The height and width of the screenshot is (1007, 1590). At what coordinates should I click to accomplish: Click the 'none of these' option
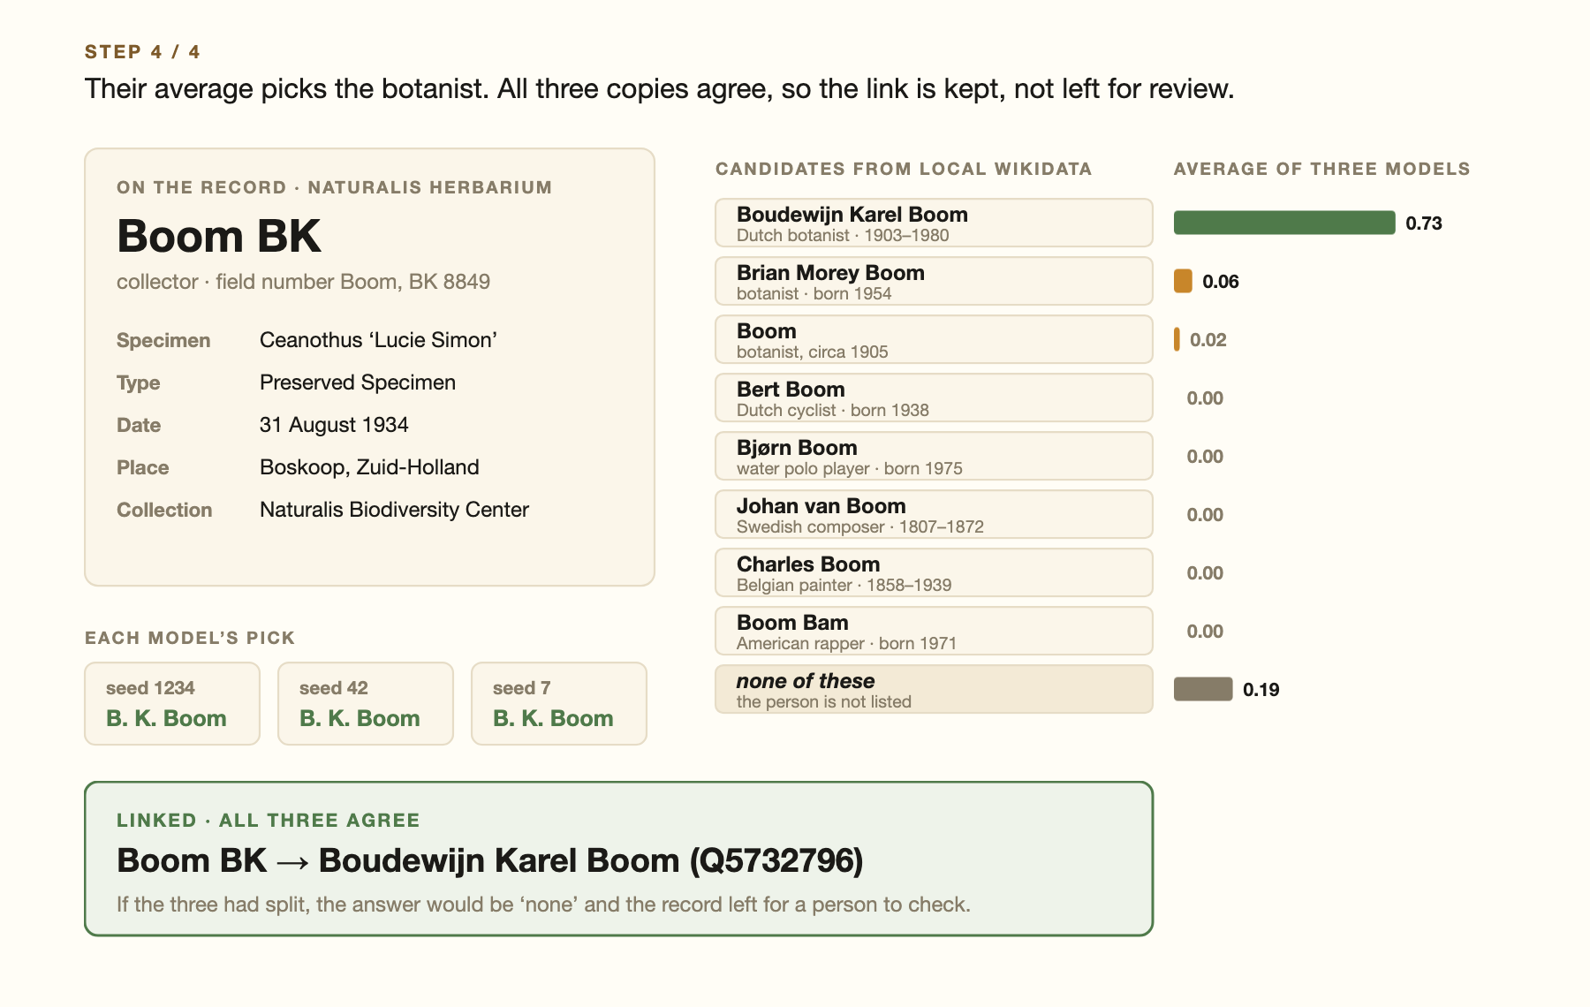(x=934, y=689)
